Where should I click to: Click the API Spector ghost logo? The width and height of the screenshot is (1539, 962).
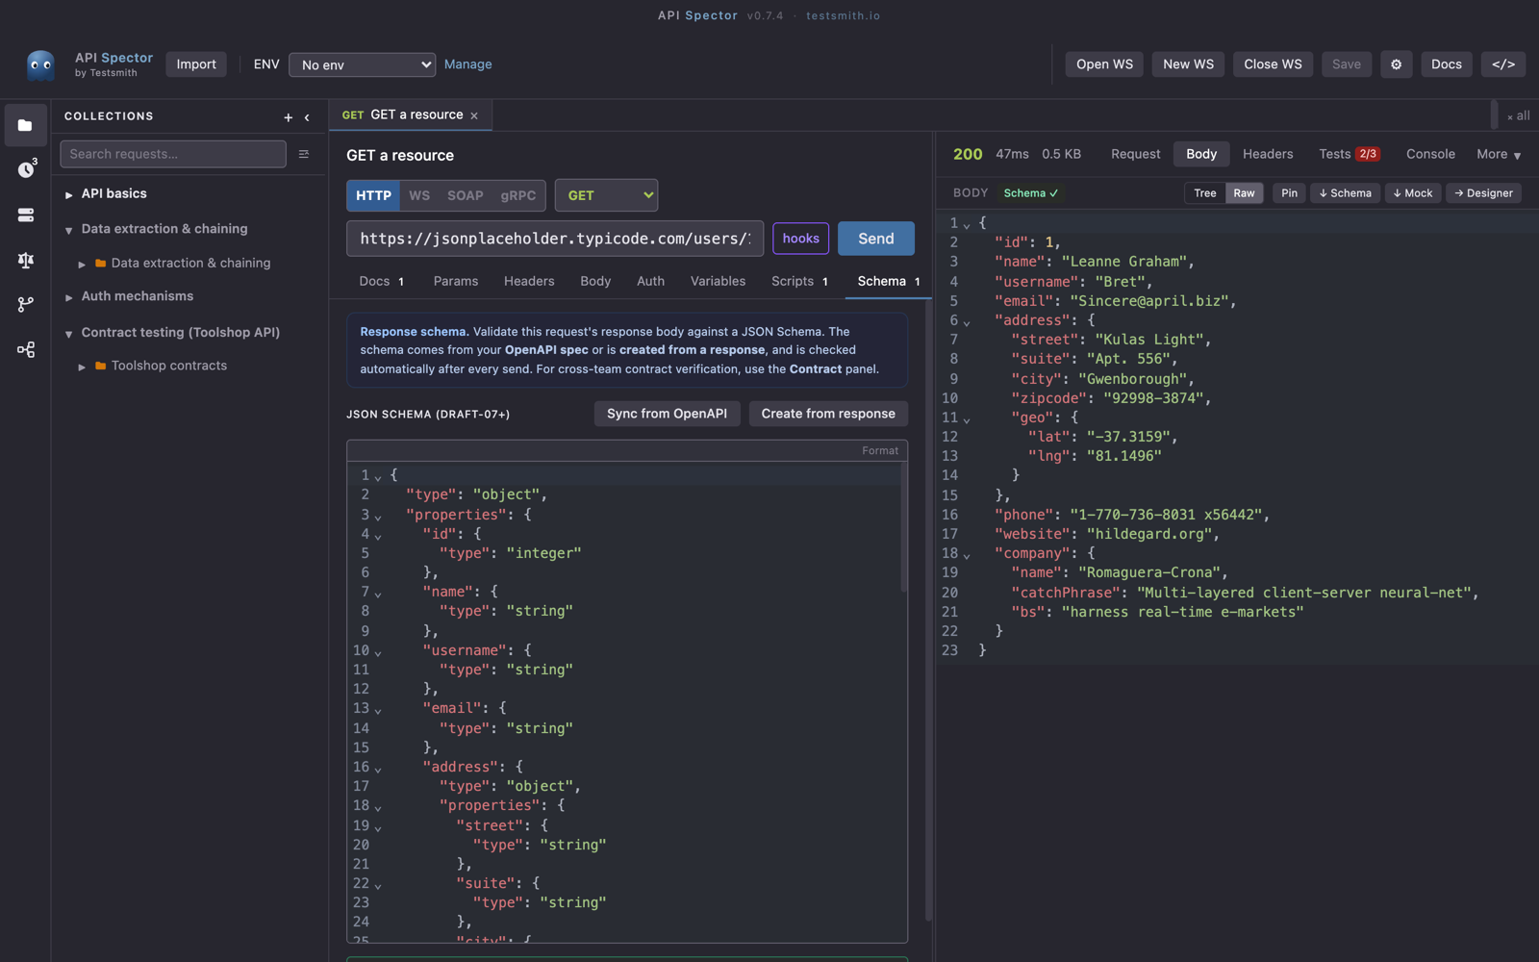[x=40, y=64]
